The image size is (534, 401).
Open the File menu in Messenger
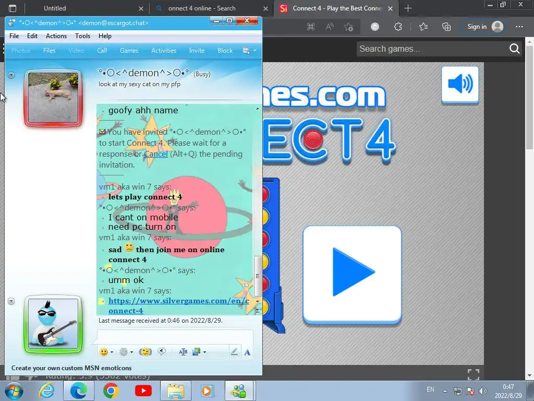[x=14, y=36]
